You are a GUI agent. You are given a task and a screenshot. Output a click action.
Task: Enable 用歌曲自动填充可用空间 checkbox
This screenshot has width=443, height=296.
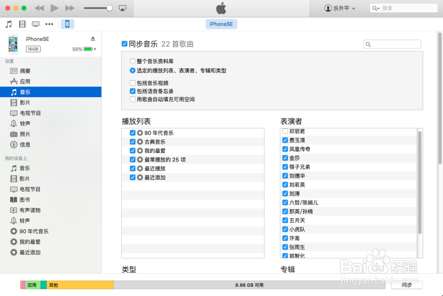coord(132,99)
